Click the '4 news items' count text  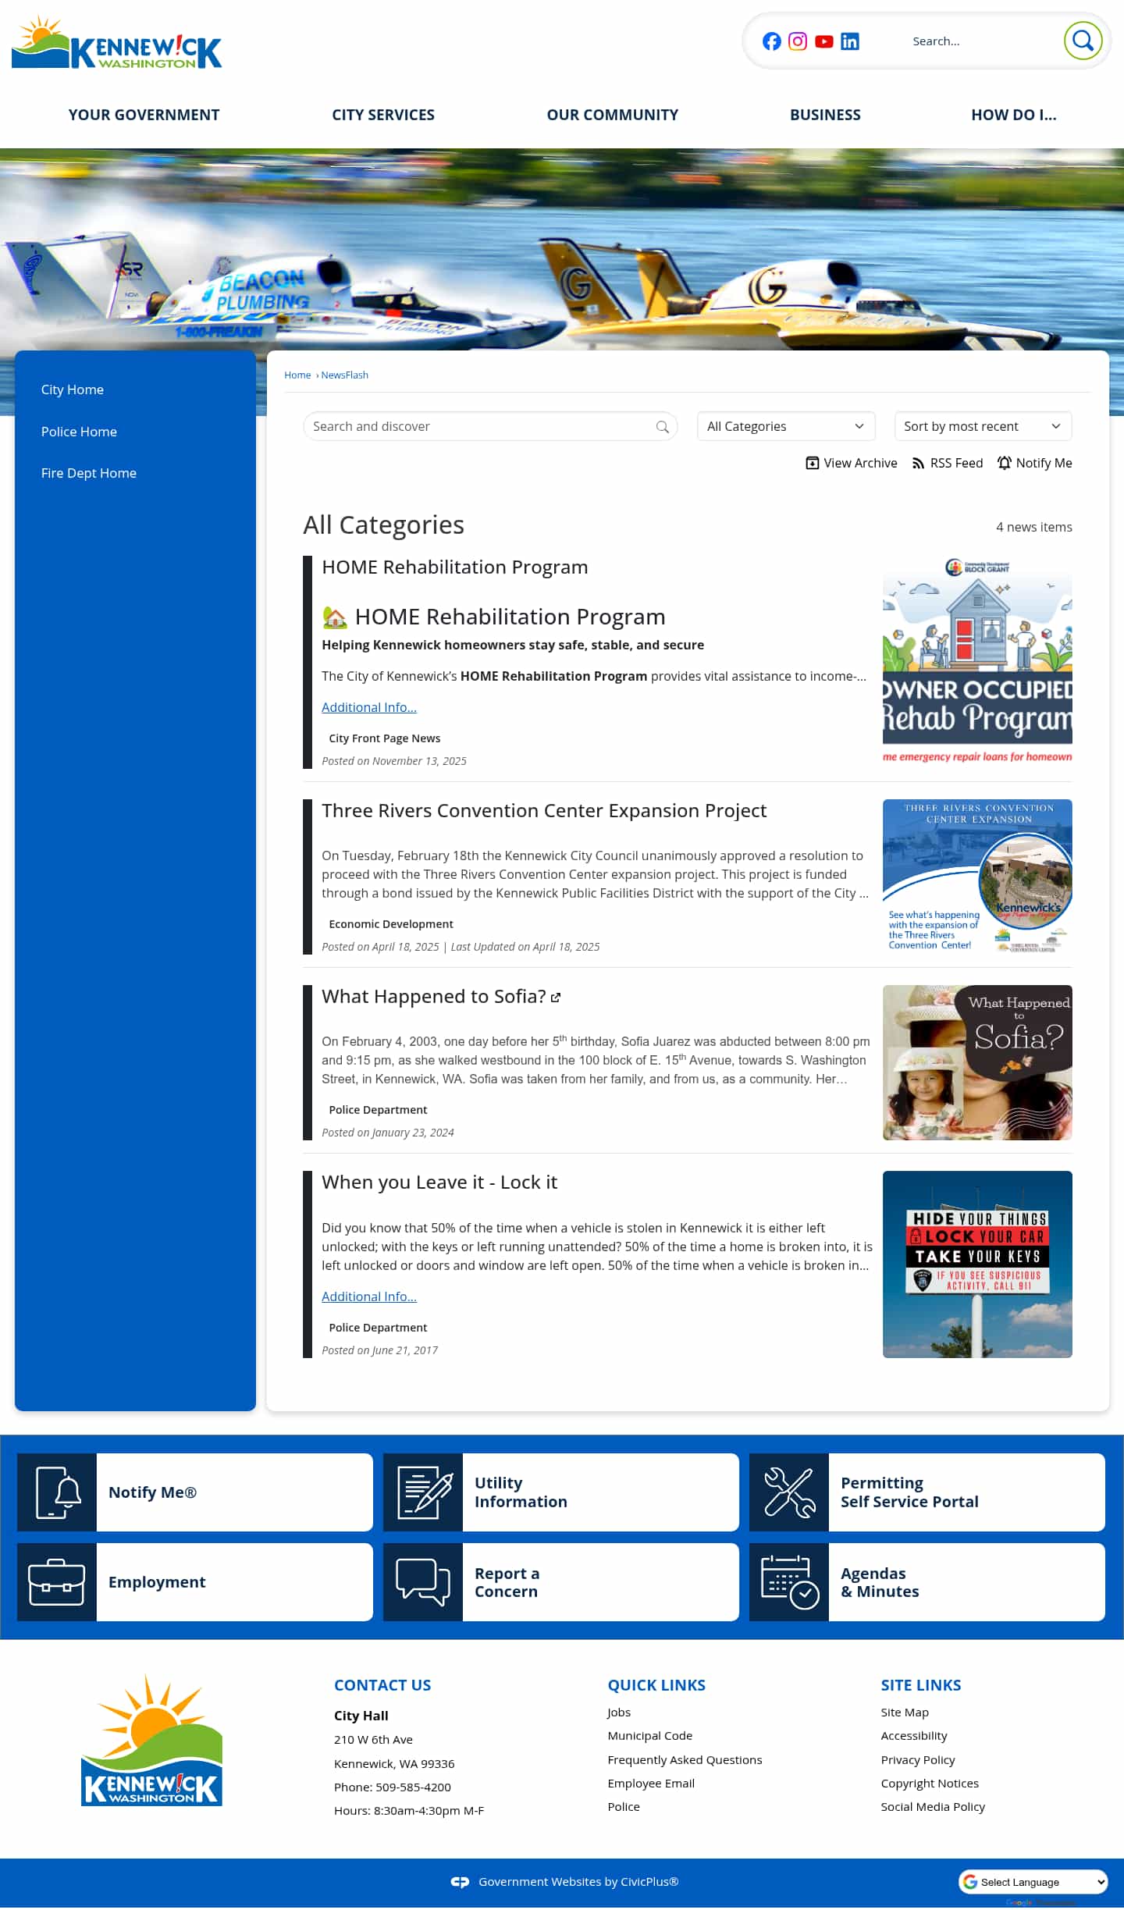(x=1033, y=528)
